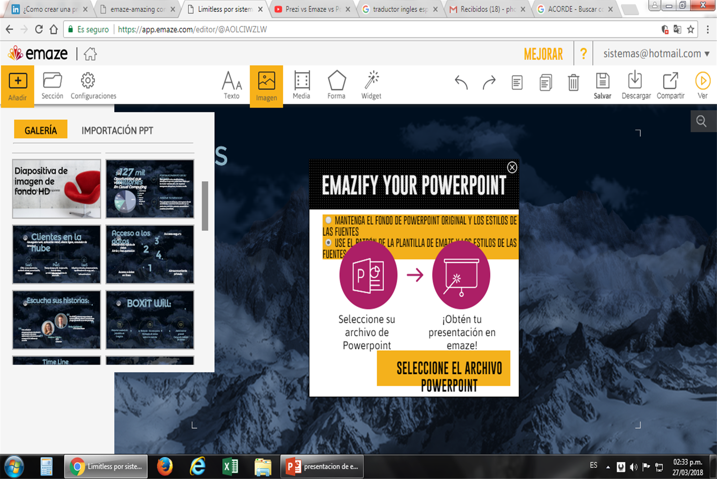Undo the last action arrow
Image resolution: width=717 pixels, height=479 pixels.
pos(461,83)
